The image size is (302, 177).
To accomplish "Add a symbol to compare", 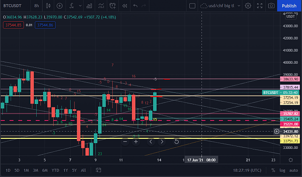I will [x=59, y=6].
